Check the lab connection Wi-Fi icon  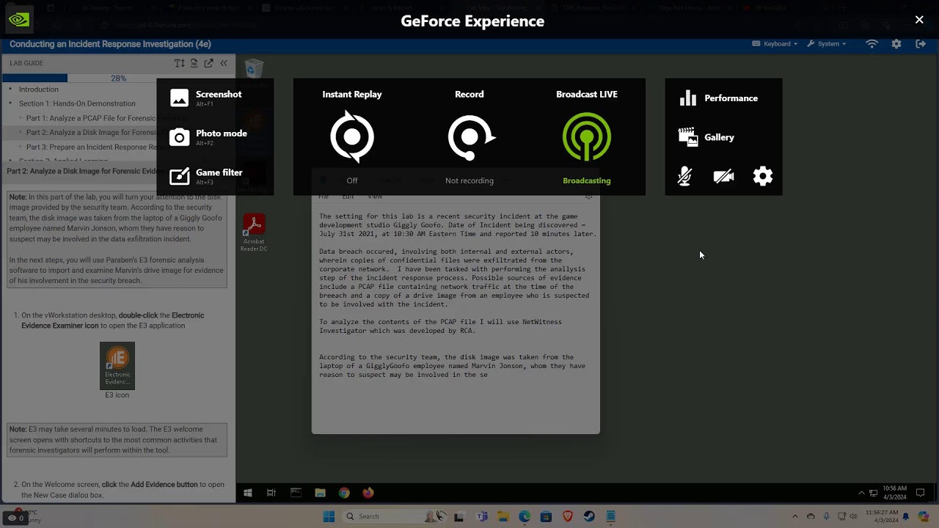pyautogui.click(x=872, y=44)
